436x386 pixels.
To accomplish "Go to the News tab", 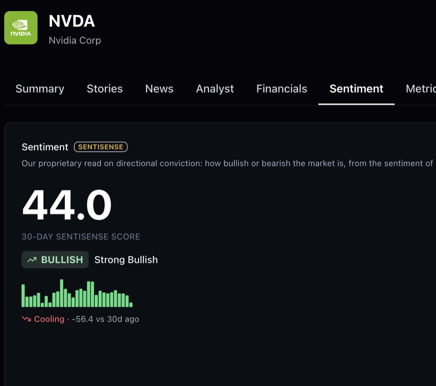I will (159, 89).
